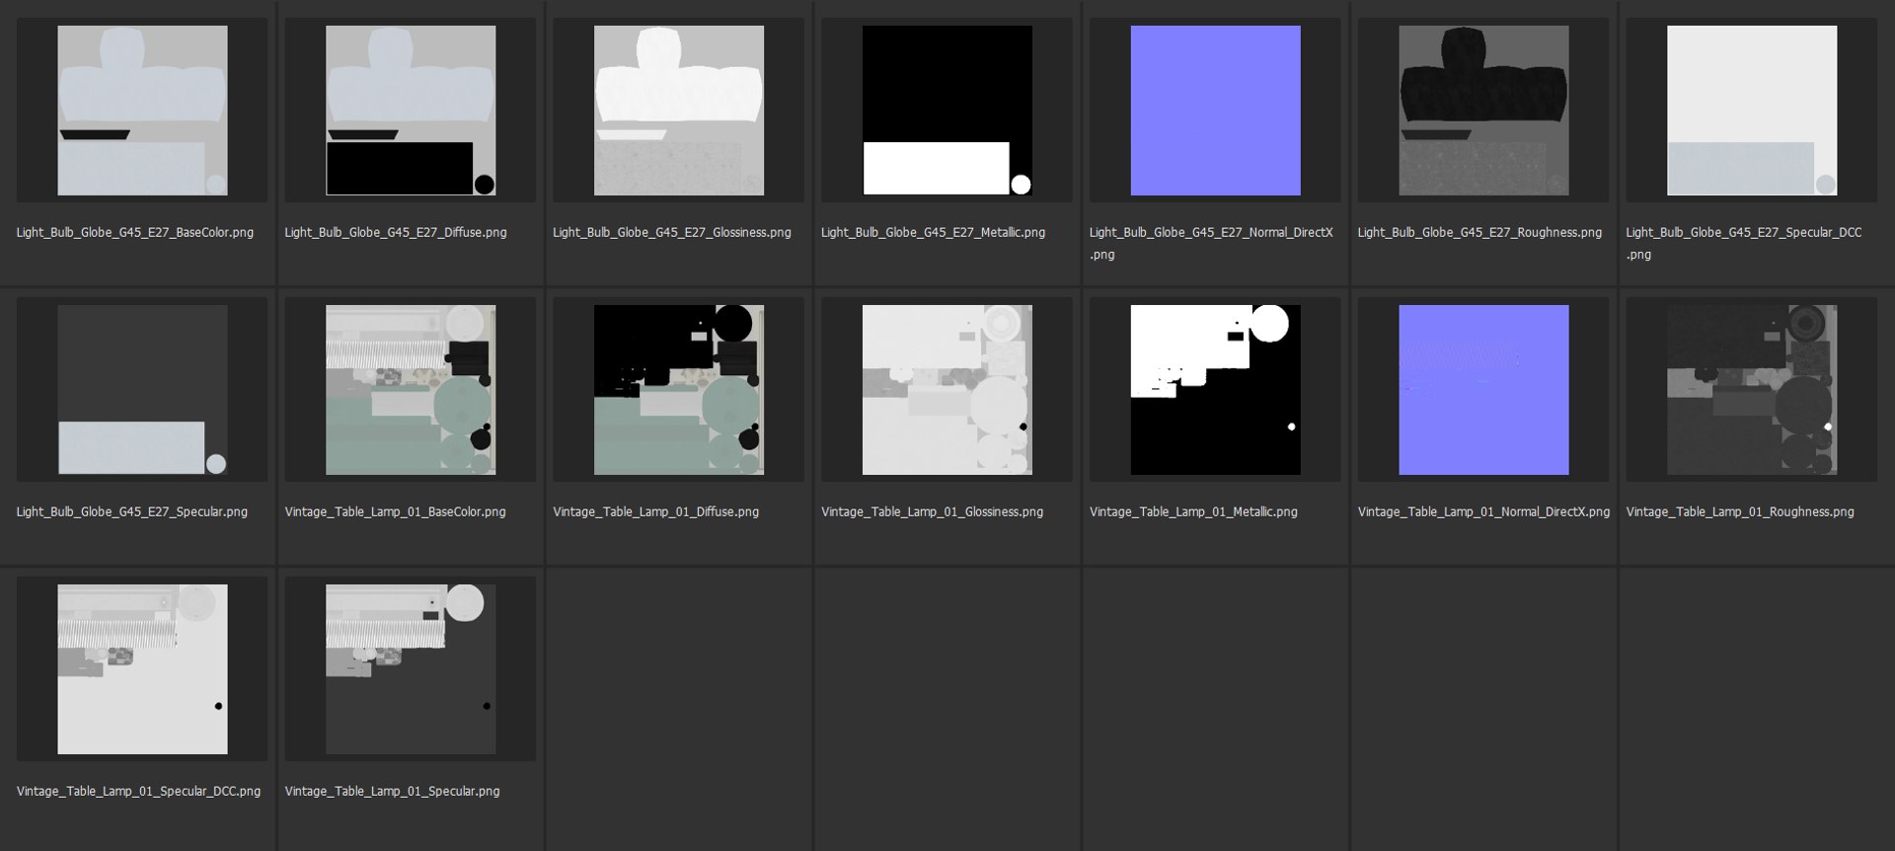Click the label Light_Bulb_Globe_G45_E27_Glossiness.png
The height and width of the screenshot is (851, 1895).
point(672,233)
